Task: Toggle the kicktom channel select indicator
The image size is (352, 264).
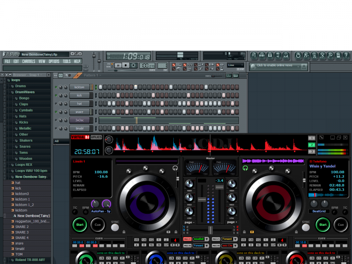Action: (x=96, y=87)
